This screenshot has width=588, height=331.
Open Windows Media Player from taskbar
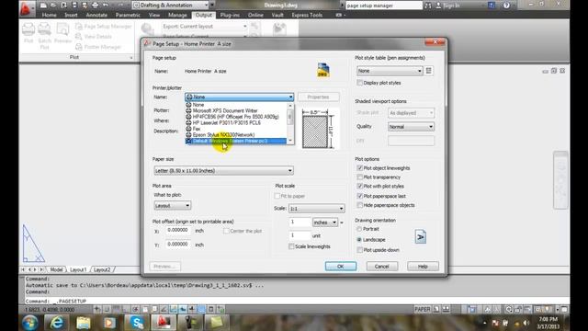pos(110,323)
